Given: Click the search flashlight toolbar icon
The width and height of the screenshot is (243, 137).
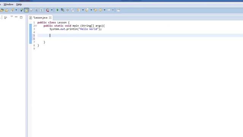Looking at the screenshot, I should pos(12,10).
